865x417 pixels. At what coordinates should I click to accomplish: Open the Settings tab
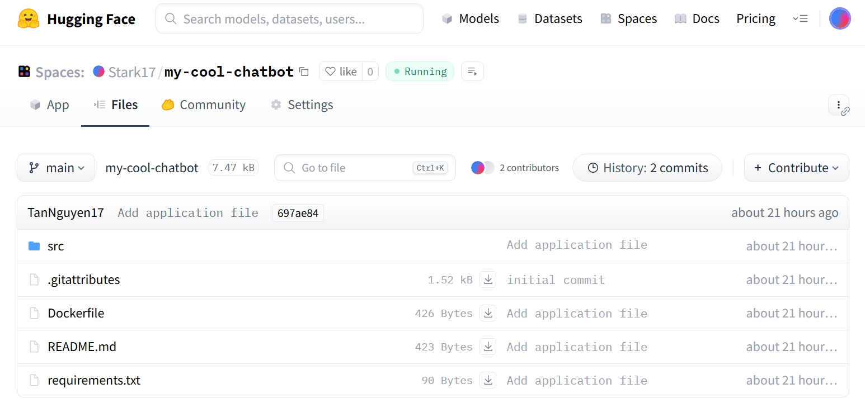tap(302, 105)
